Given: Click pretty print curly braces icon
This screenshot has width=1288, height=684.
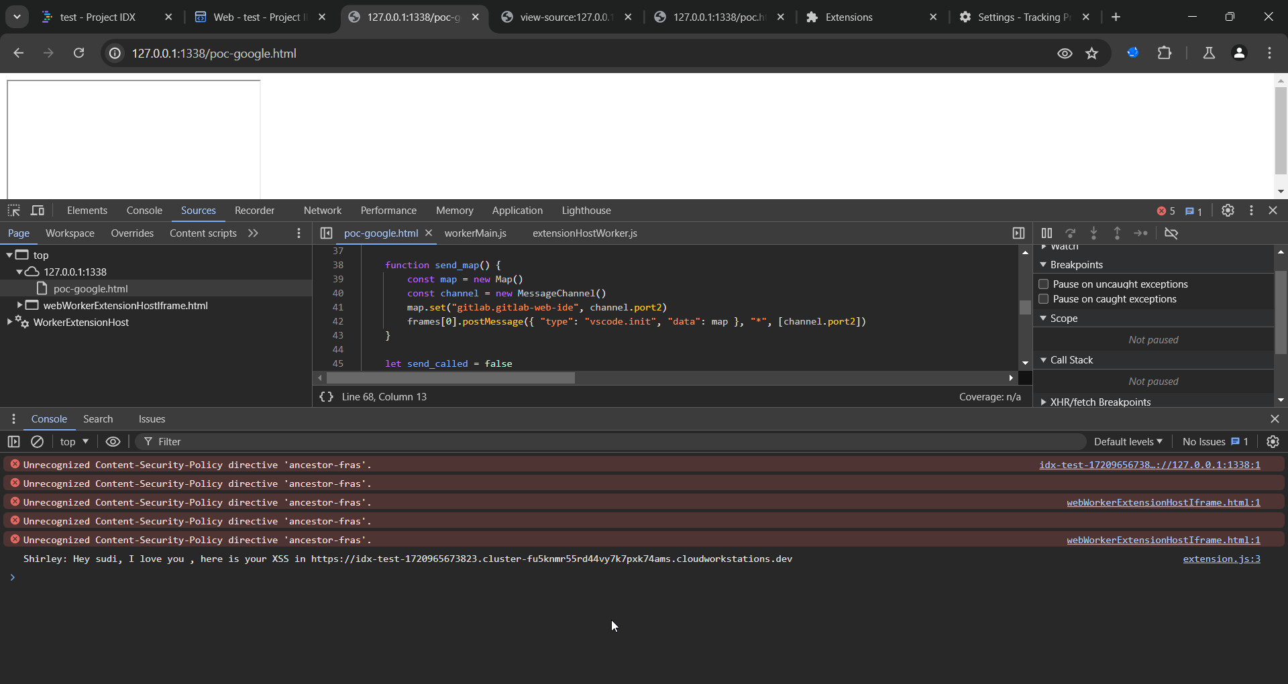Looking at the screenshot, I should (326, 397).
